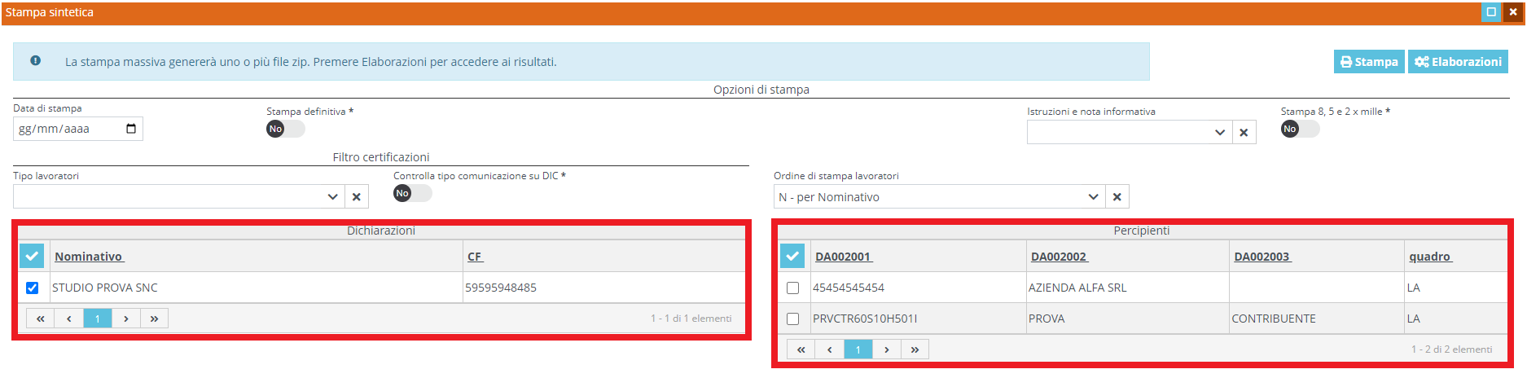Uncheck the STUDIO PROVA SNC row checkbox

click(x=33, y=288)
